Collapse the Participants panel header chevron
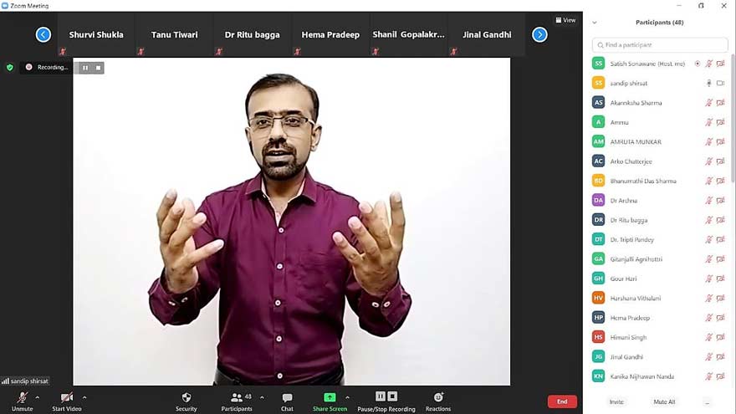The height and width of the screenshot is (414, 736). coord(595,23)
